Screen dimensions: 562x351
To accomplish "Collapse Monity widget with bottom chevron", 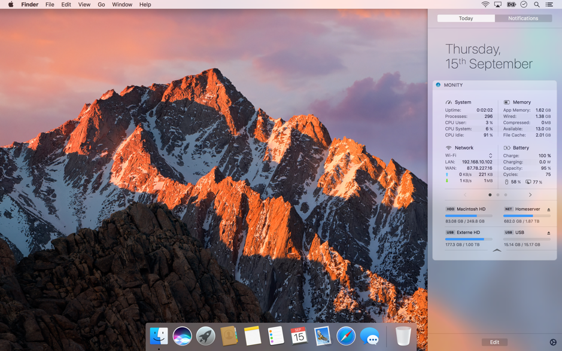I will (497, 251).
